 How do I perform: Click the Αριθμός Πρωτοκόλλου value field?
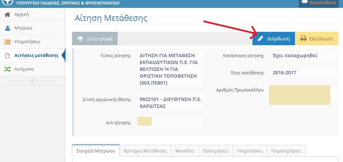pos(299,95)
